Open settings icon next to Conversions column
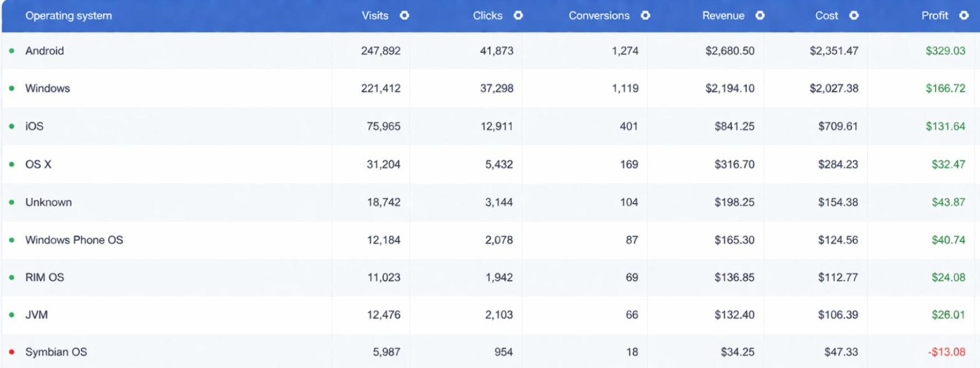980x368 pixels. pyautogui.click(x=646, y=16)
